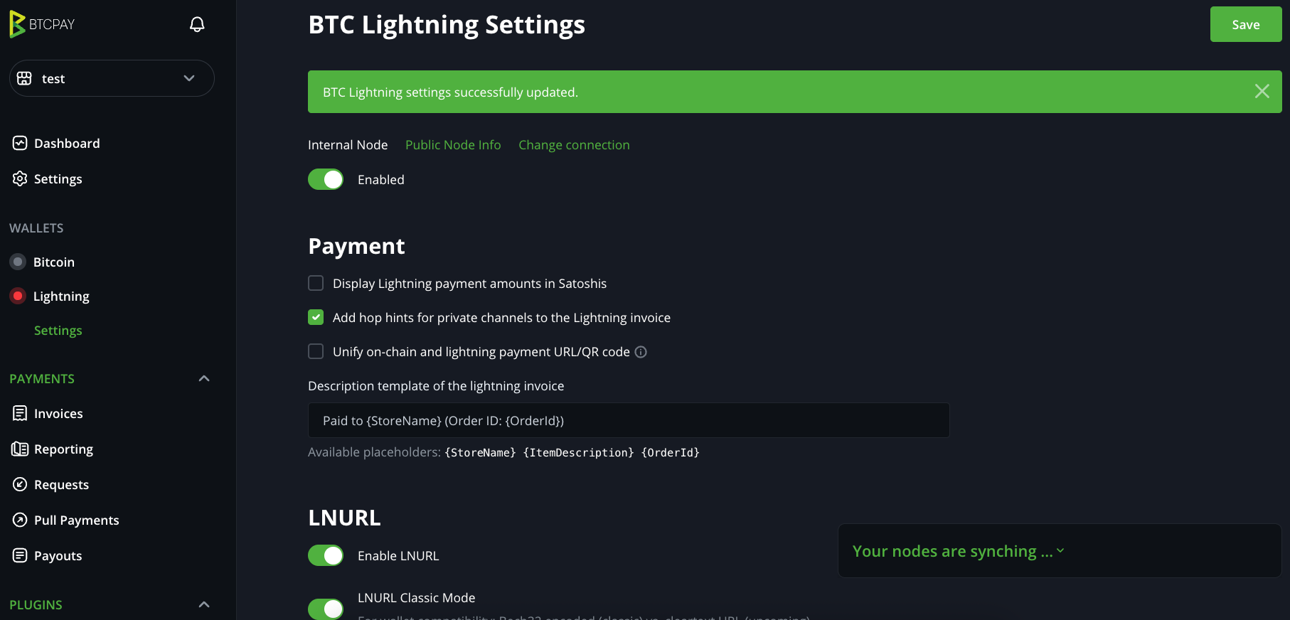This screenshot has height=620, width=1290.
Task: Open the Invoices page
Action: click(x=58, y=413)
